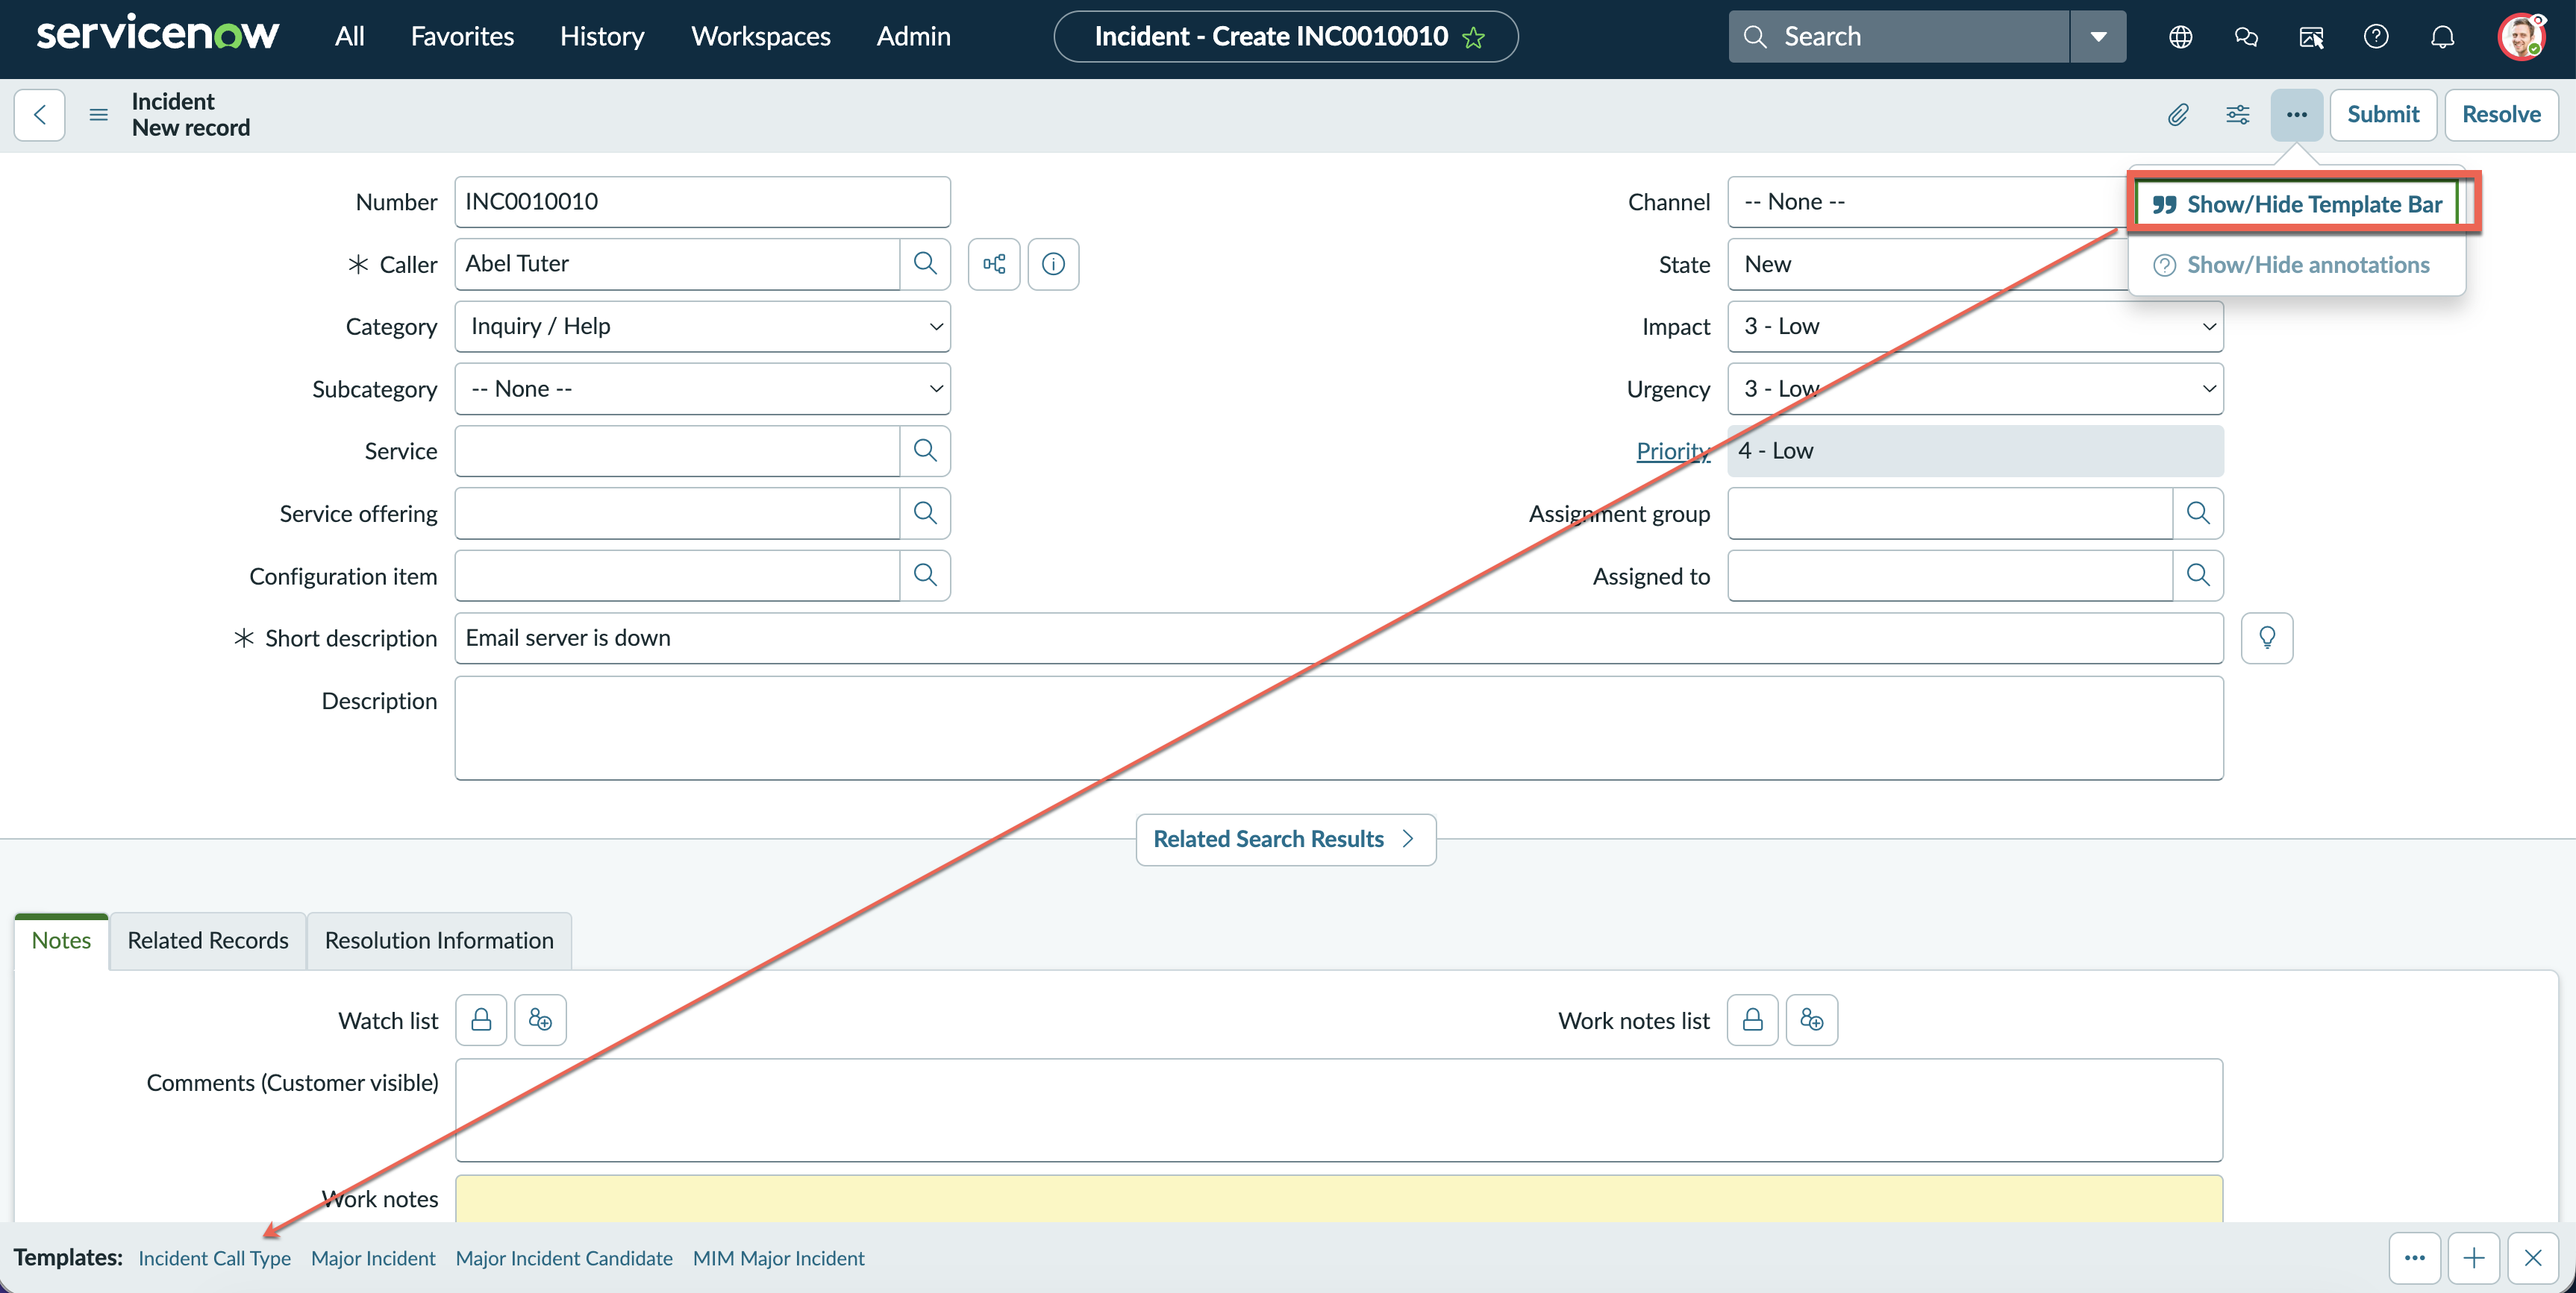
Task: Apply the MIM Major Incident template
Action: click(779, 1258)
